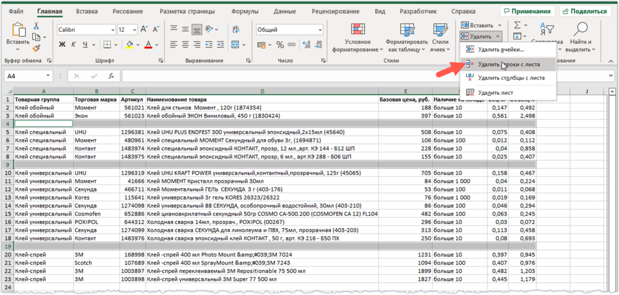Click the merge and center icon

click(x=235, y=44)
